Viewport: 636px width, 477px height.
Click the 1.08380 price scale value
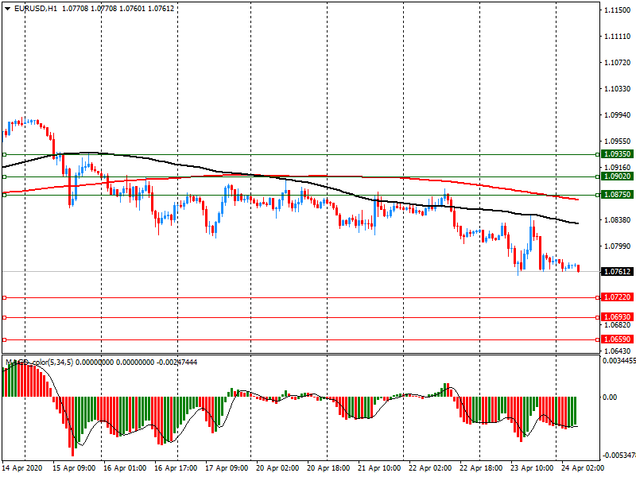point(618,220)
